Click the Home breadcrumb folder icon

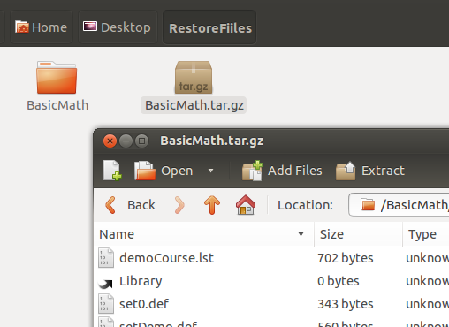(22, 27)
